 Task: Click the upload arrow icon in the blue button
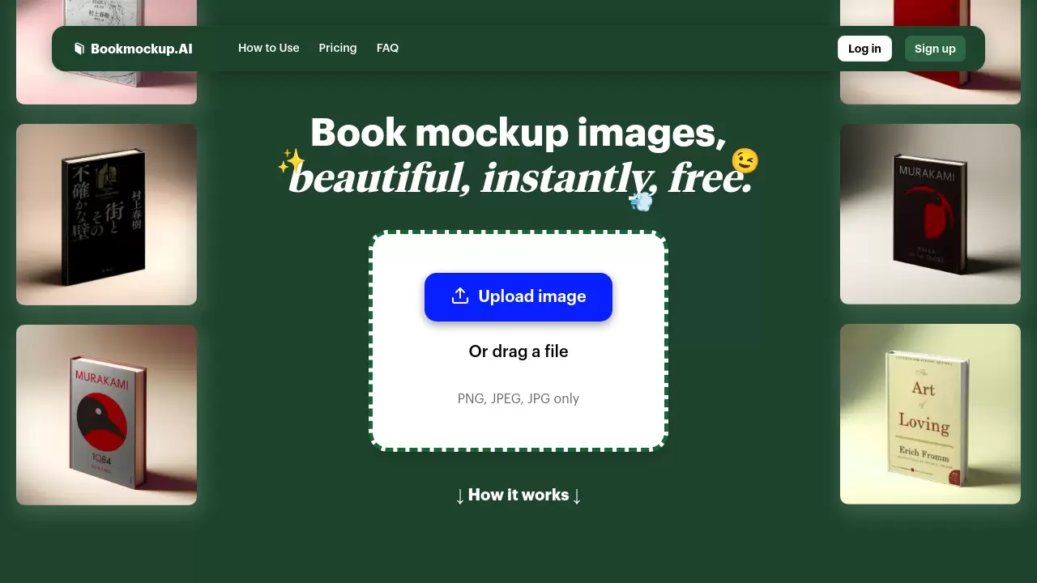coord(460,296)
